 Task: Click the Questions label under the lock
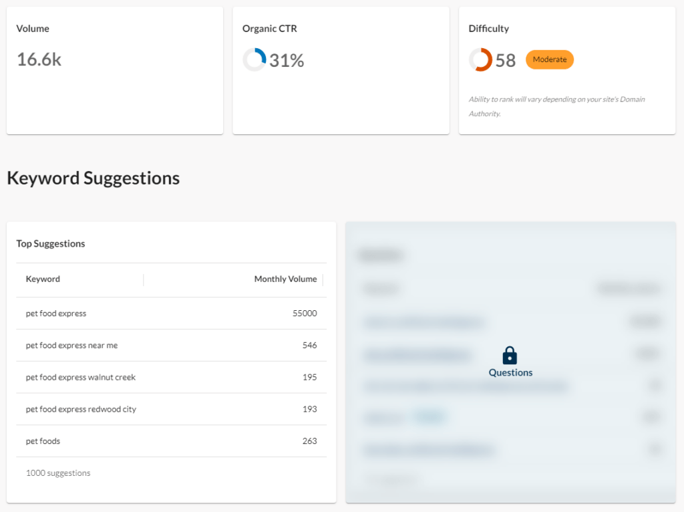coord(510,372)
